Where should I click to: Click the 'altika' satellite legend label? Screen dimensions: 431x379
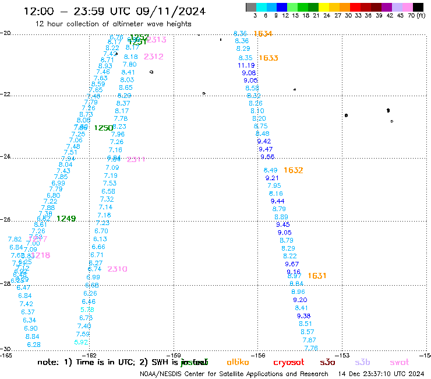coord(238,362)
